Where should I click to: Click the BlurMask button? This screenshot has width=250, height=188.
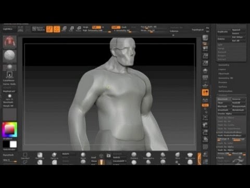224,107
